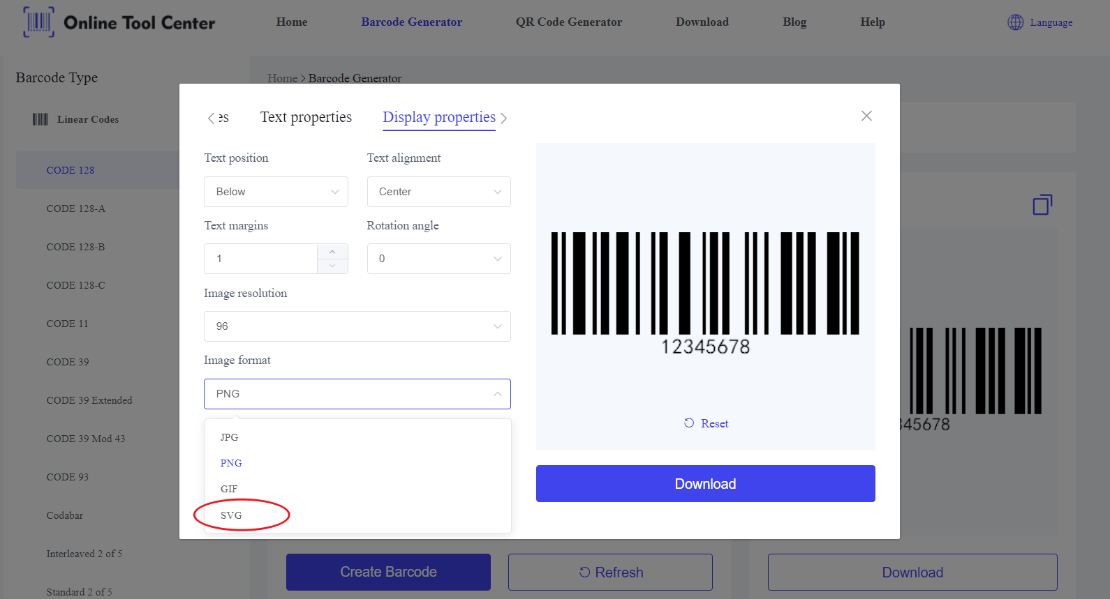The width and height of the screenshot is (1110, 599).
Task: Open Home in top navigation
Action: point(292,22)
